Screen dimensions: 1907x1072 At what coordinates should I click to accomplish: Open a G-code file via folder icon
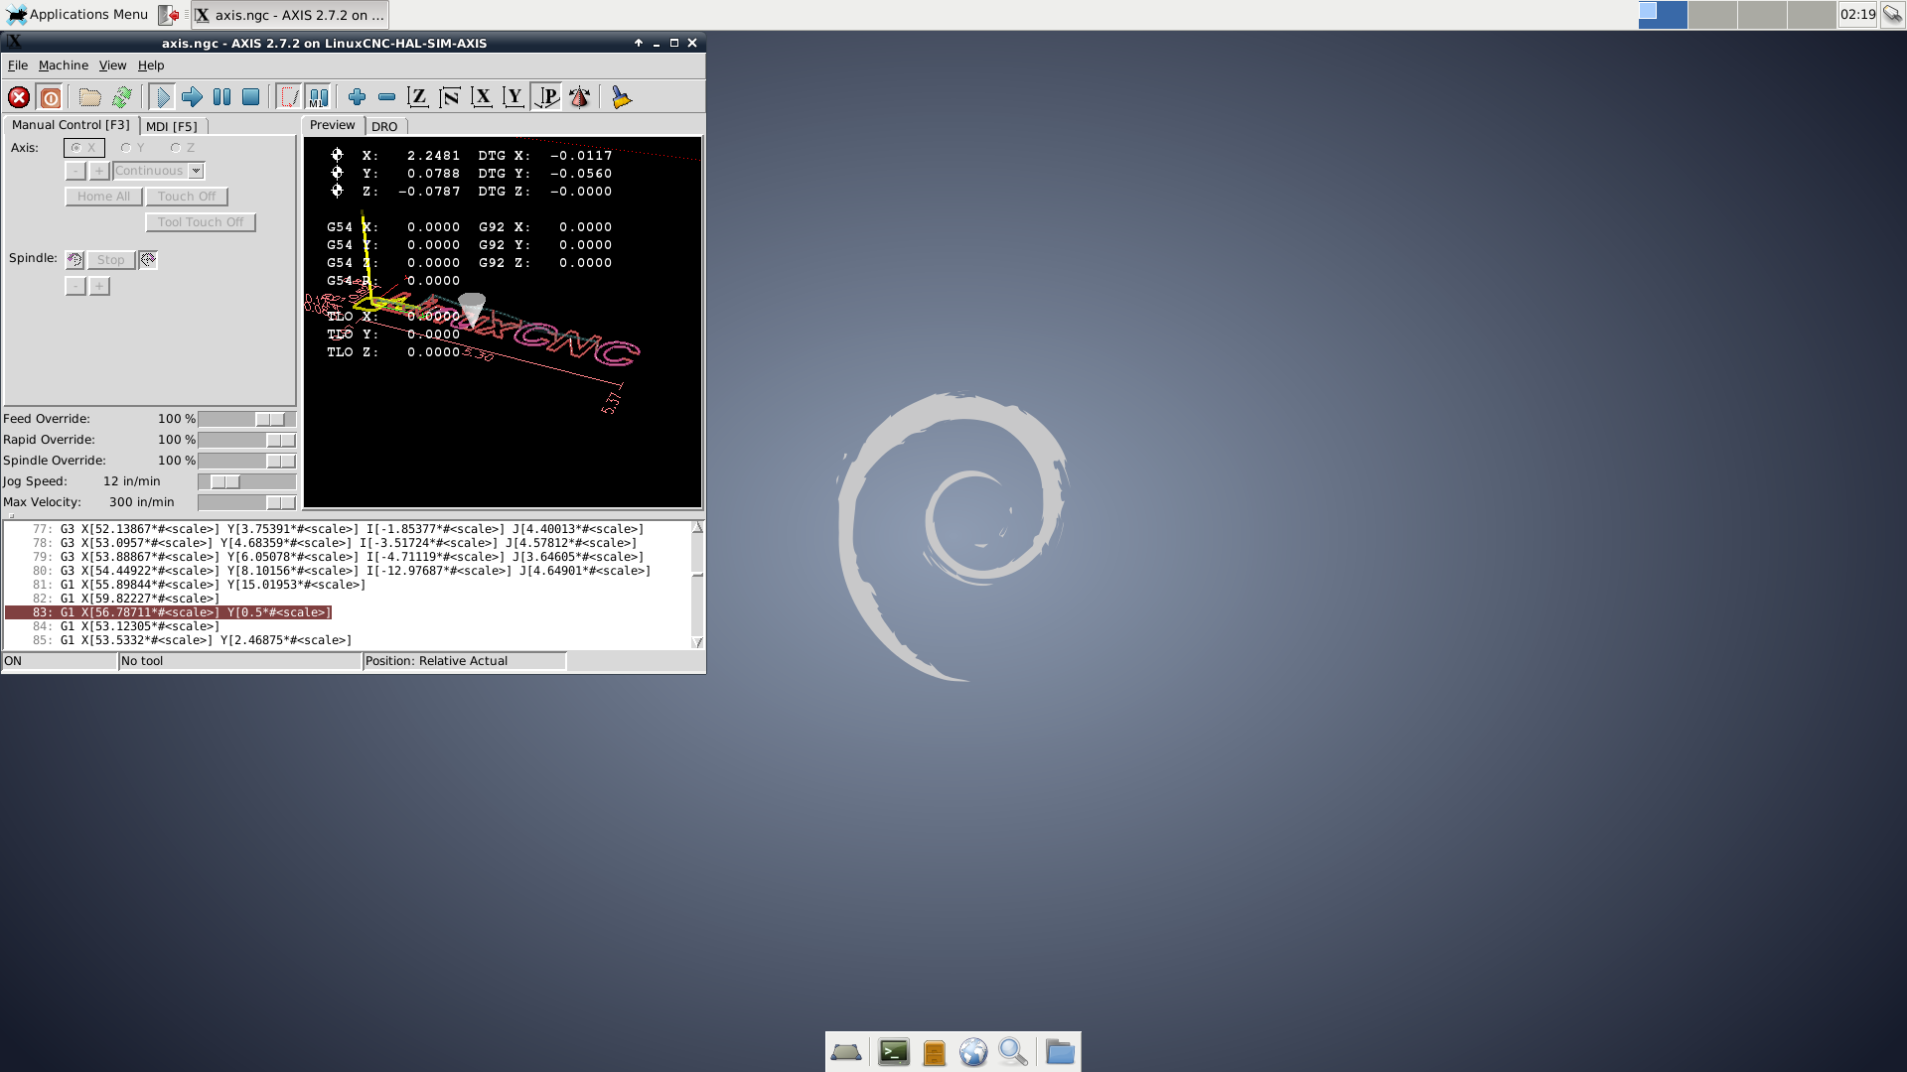(90, 97)
